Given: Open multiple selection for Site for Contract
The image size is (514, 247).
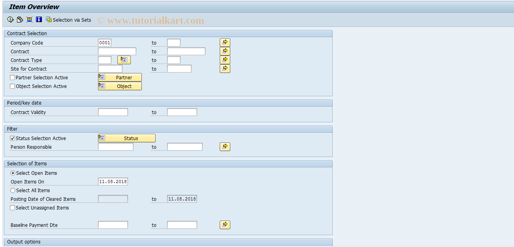Looking at the screenshot, I should point(225,68).
